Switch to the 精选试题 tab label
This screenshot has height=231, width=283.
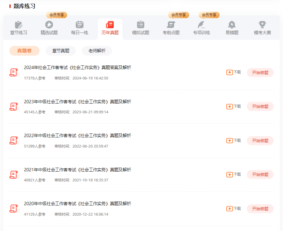click(49, 33)
